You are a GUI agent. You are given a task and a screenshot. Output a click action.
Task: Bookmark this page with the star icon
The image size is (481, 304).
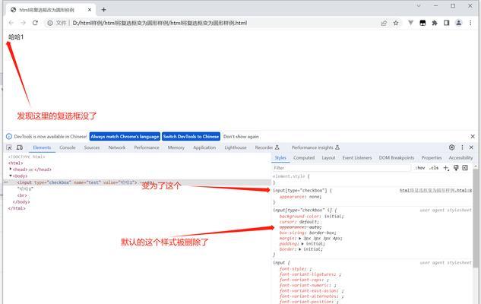coord(396,23)
